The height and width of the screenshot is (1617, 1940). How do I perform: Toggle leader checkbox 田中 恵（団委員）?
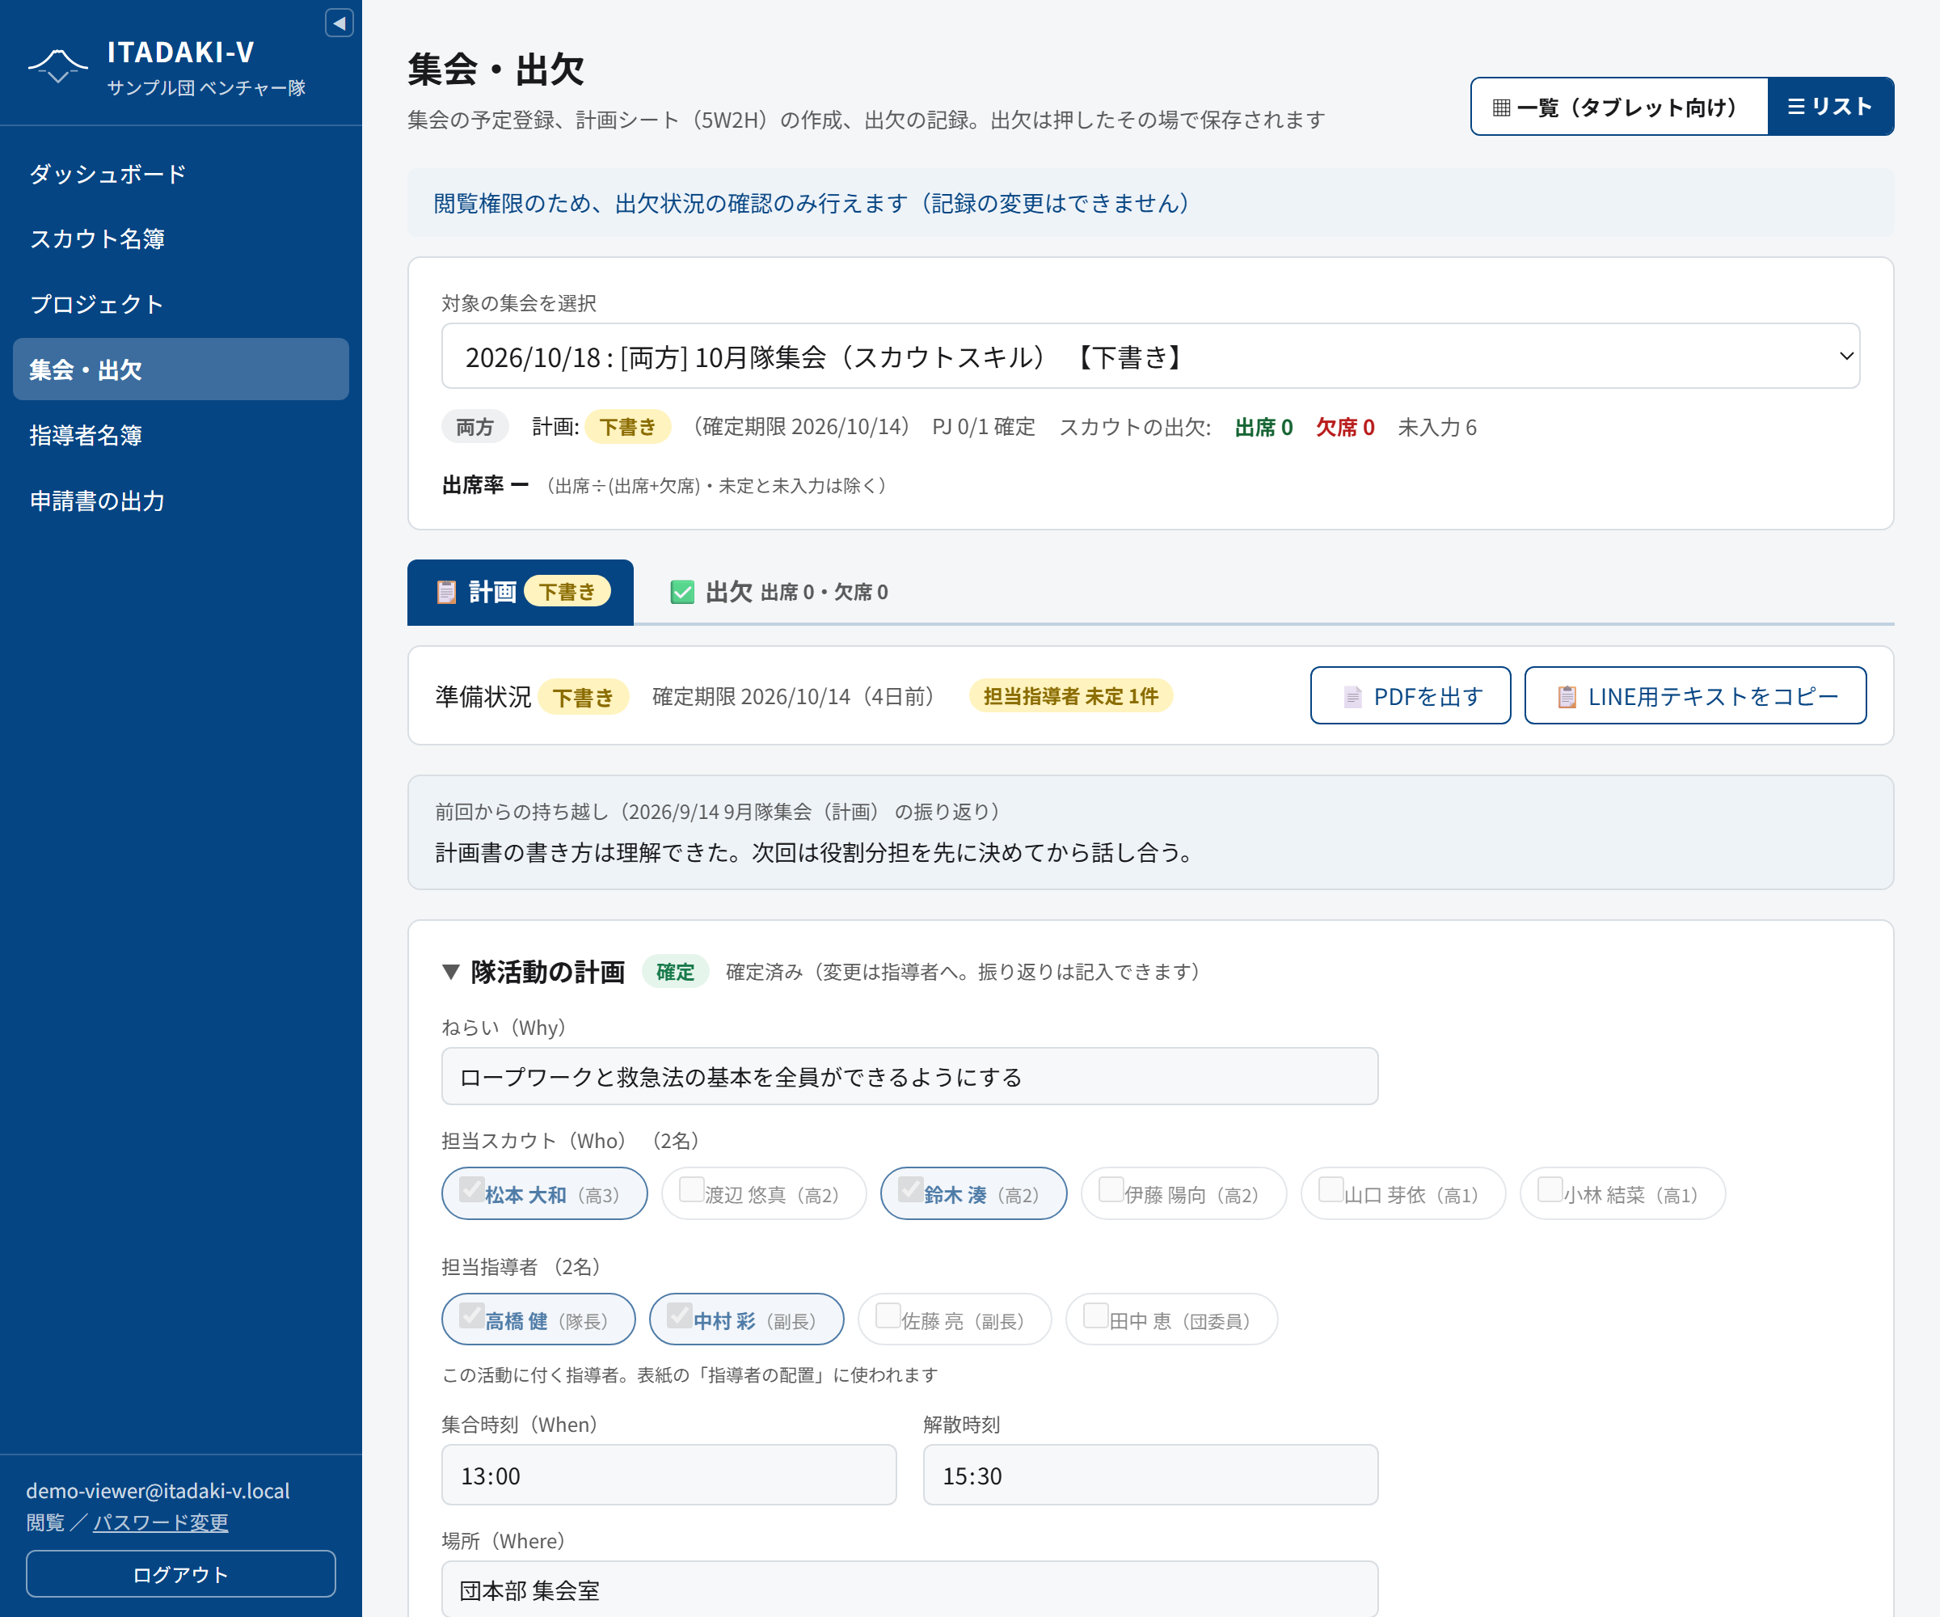(1095, 1315)
